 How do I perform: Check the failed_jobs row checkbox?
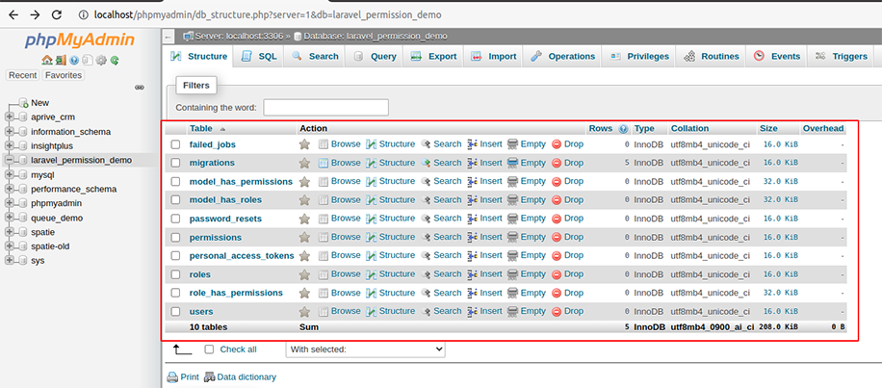click(x=175, y=144)
